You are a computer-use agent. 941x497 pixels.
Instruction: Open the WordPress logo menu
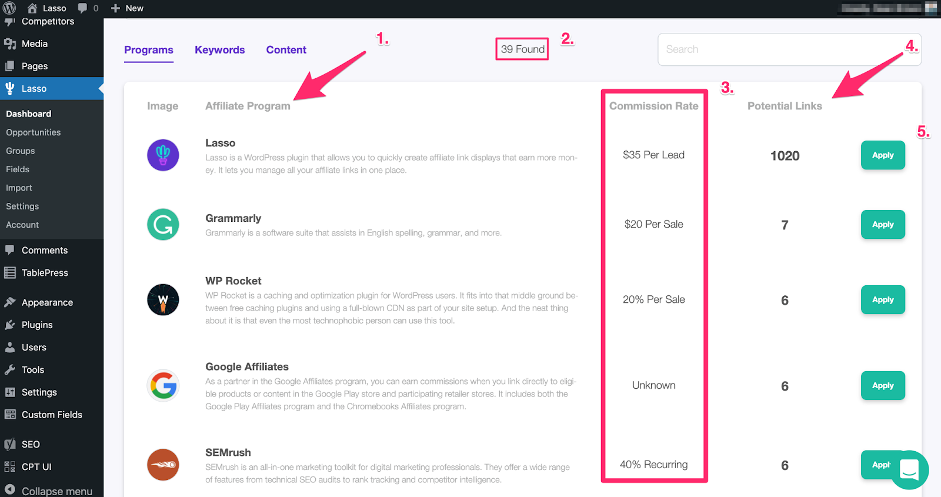[x=9, y=8]
